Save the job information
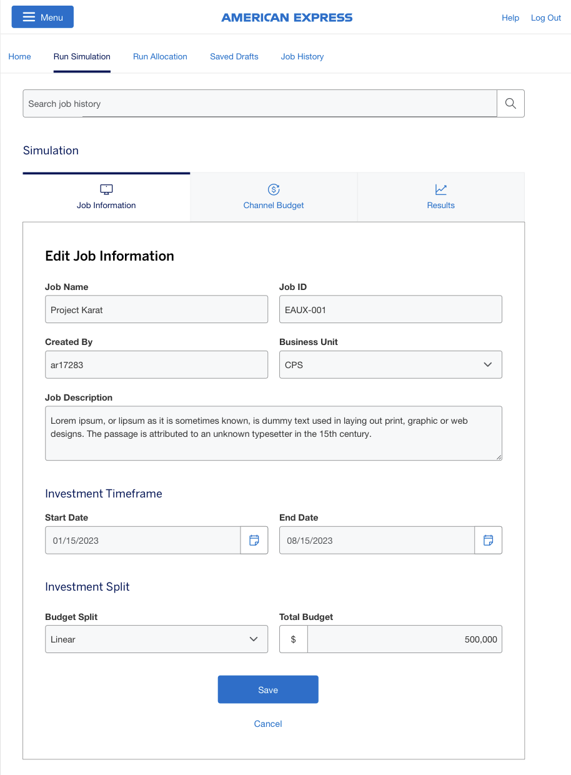Screen dimensions: 571x775 coord(268,689)
